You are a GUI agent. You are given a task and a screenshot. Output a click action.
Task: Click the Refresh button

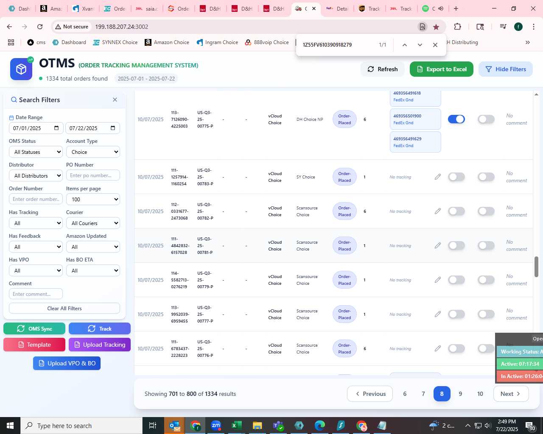pos(382,69)
